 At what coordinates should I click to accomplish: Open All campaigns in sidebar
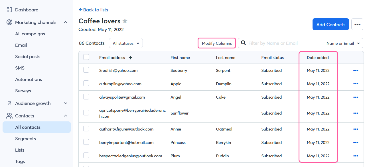click(x=30, y=34)
